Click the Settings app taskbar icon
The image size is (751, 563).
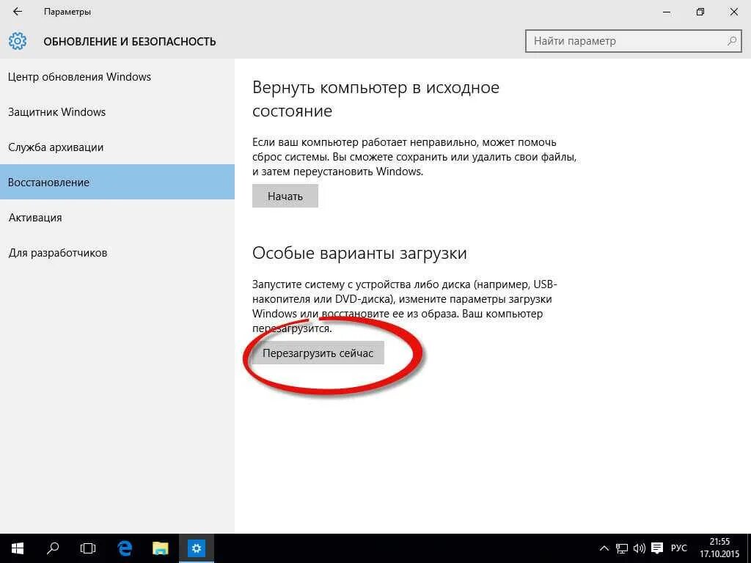pos(197,548)
